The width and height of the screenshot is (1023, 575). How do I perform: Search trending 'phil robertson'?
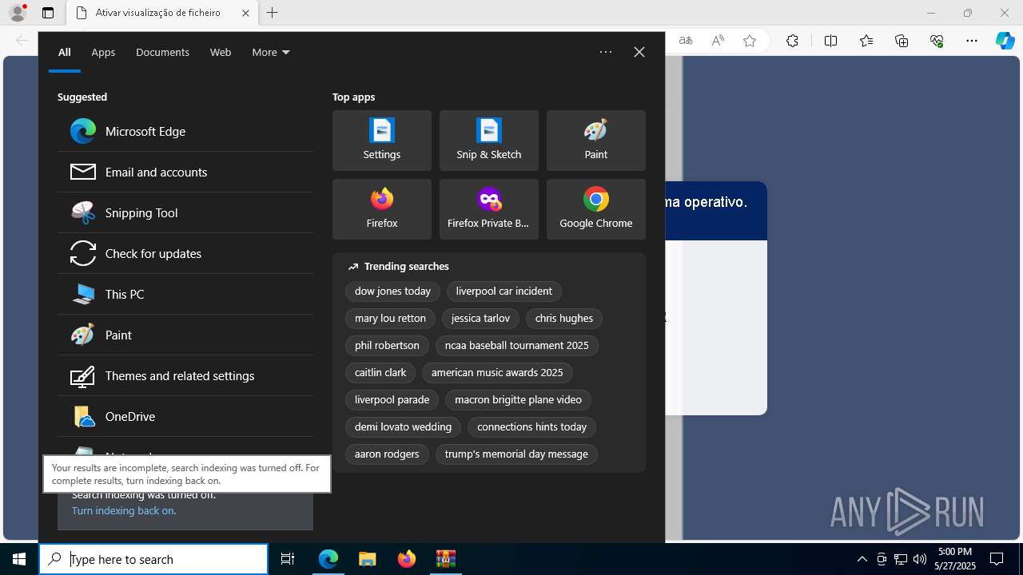(x=387, y=346)
